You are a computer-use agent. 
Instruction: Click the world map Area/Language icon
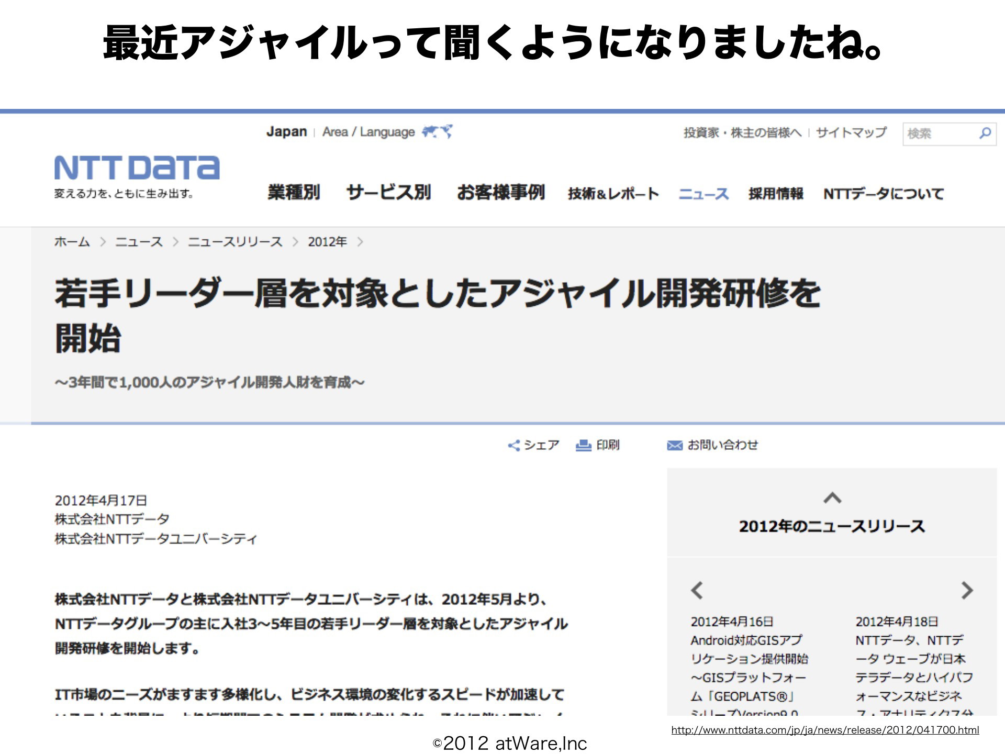(x=437, y=131)
